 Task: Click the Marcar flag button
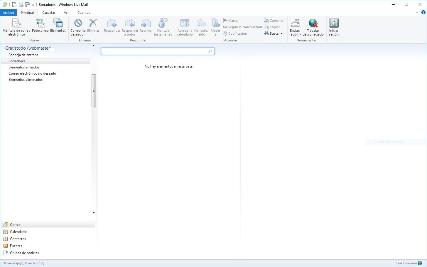coord(231,21)
